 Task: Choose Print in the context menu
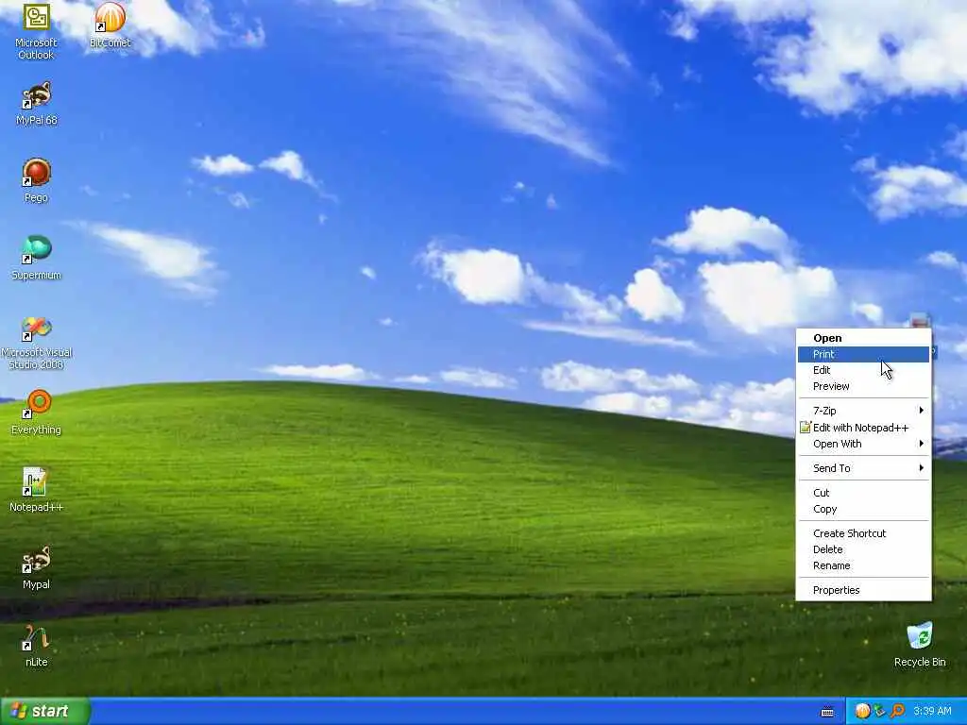click(x=863, y=354)
